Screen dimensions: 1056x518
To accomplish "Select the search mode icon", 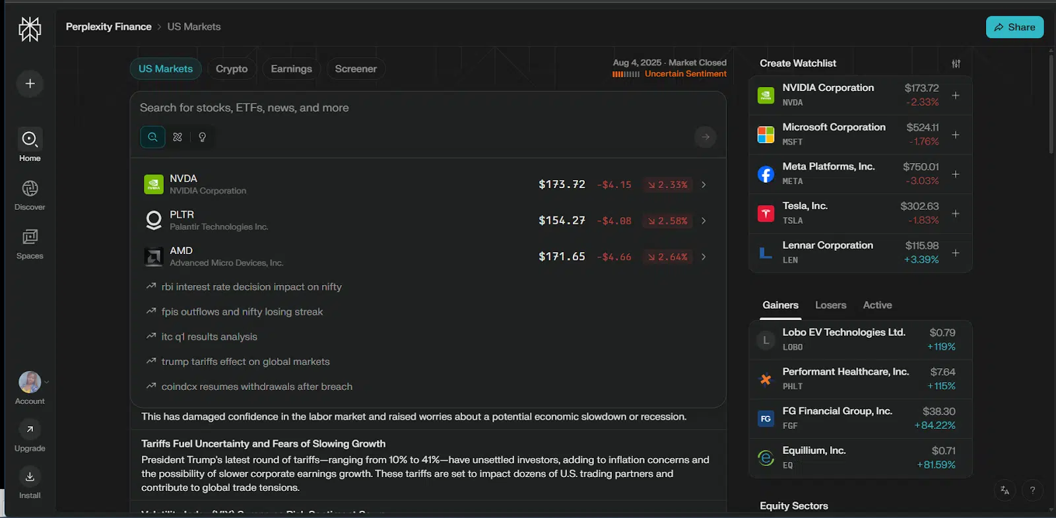I will pyautogui.click(x=152, y=137).
